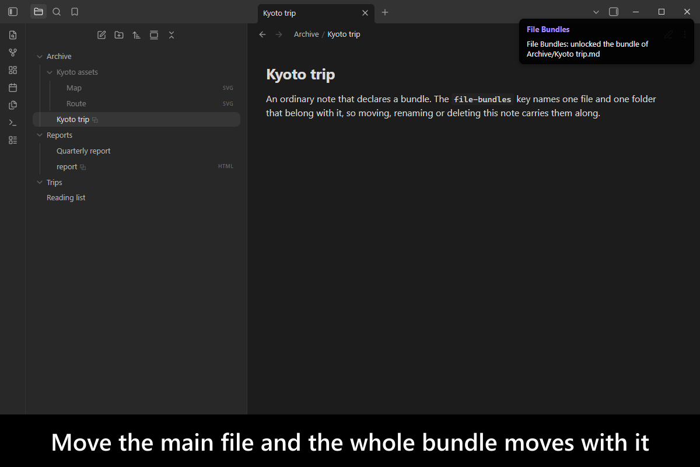Screen dimensions: 700x467
Task: Click bottom ribbon list icon
Action: coord(13,140)
